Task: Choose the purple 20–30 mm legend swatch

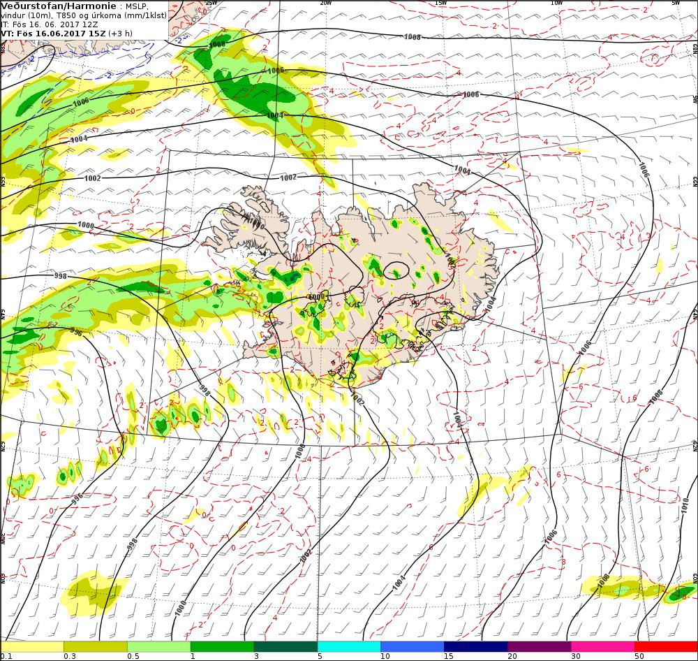Action: coord(540,647)
